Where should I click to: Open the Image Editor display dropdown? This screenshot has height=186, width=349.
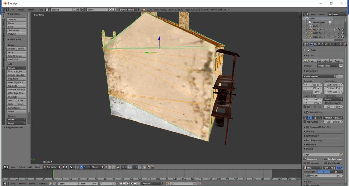point(328,66)
